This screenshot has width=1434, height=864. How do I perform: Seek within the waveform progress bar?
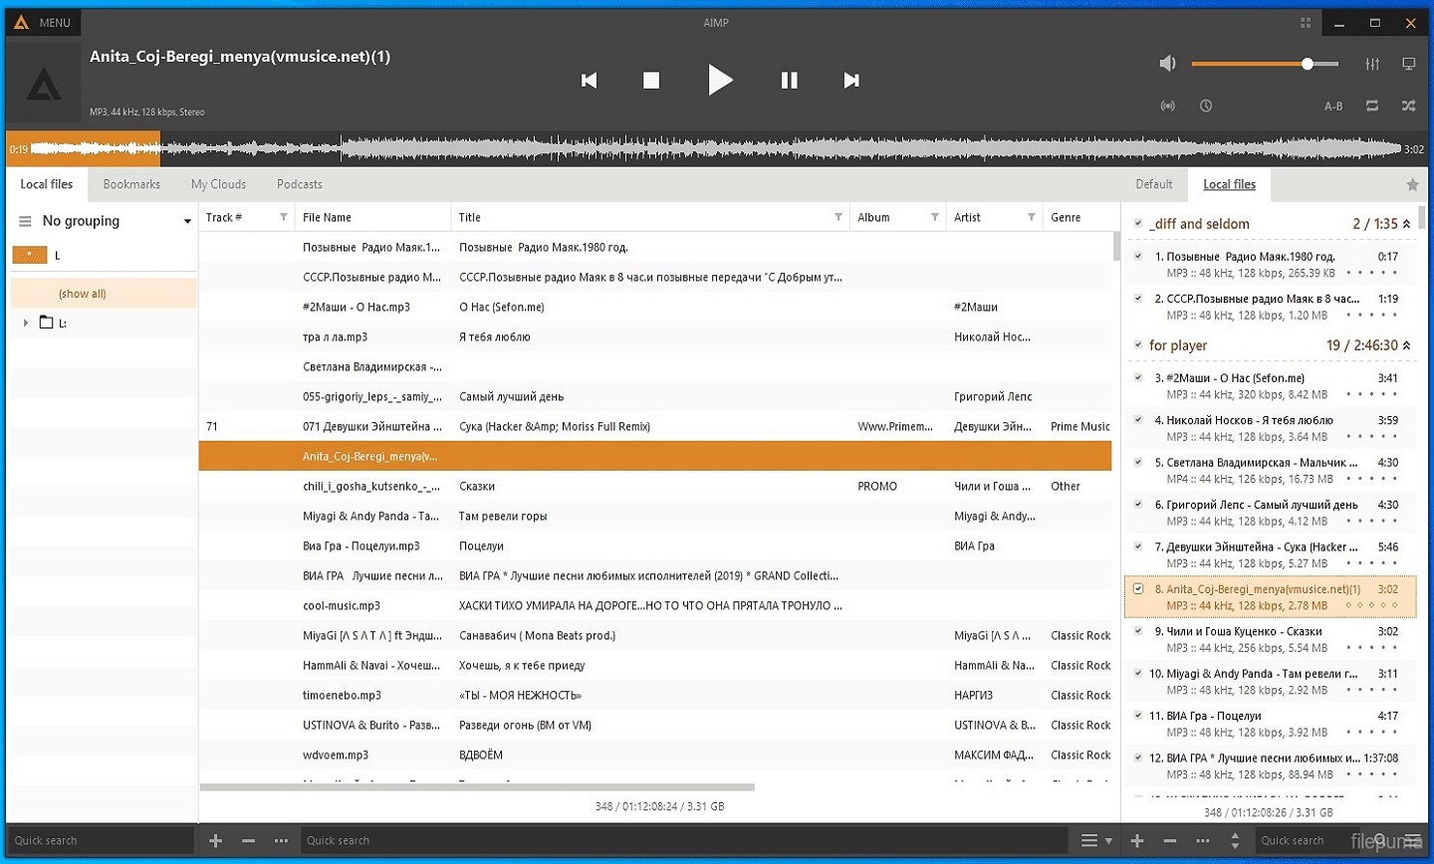(x=717, y=149)
